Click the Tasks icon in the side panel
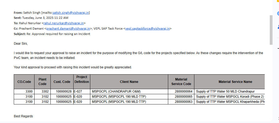 [x=278, y=13]
